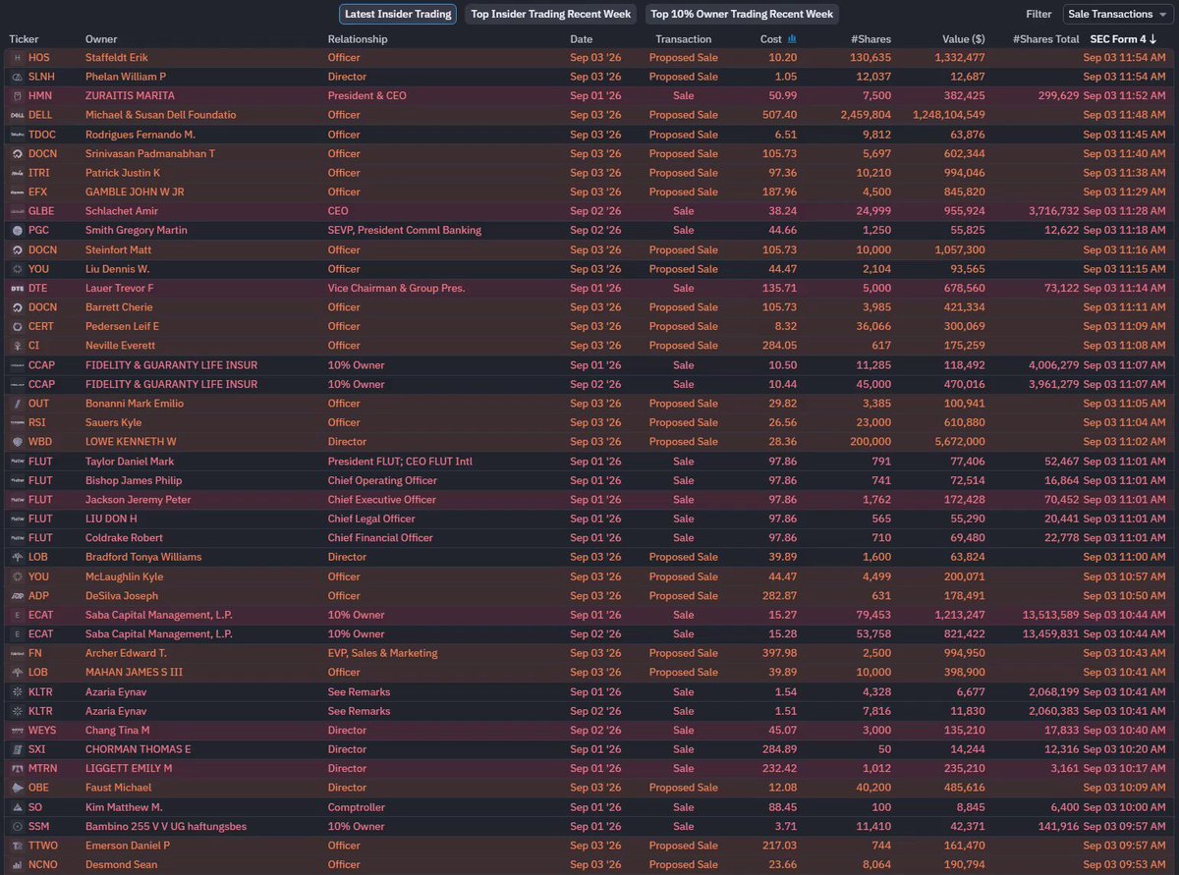Open owner link Schlachet Amir

[122, 211]
